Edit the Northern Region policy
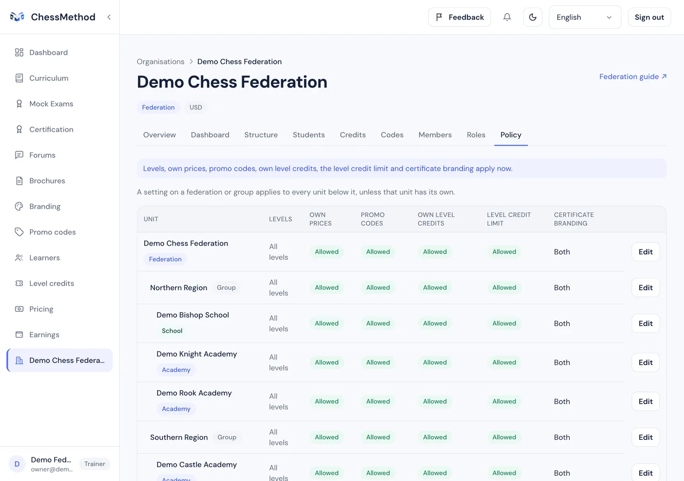This screenshot has width=684, height=481. (x=646, y=288)
